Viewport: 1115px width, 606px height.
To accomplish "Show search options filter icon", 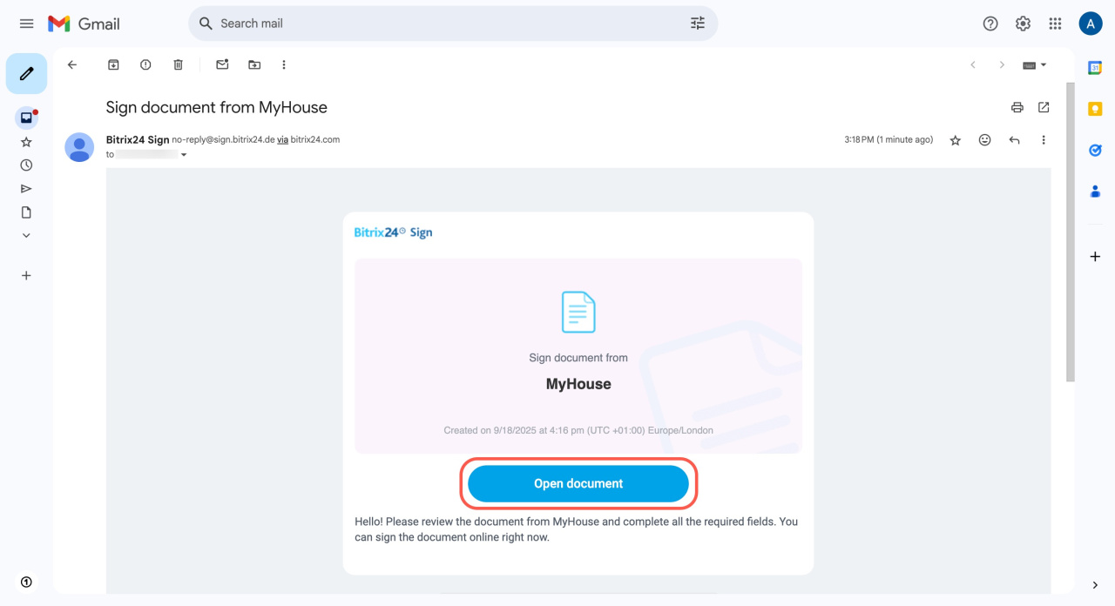I will [x=698, y=24].
